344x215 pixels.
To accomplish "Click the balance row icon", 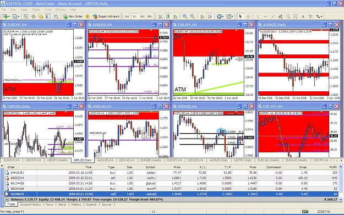I will point(7,200).
